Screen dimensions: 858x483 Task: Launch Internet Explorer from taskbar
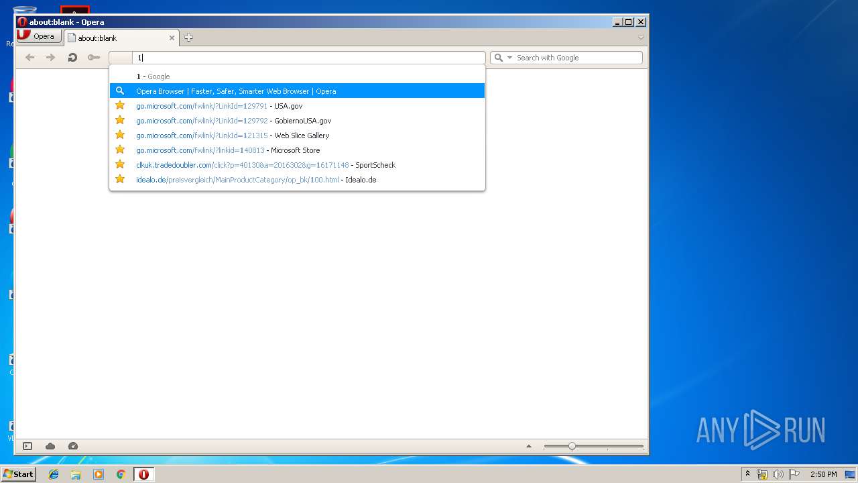coord(54,474)
